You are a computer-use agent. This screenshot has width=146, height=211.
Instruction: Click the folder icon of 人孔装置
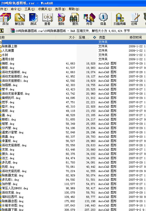(x=1, y=51)
